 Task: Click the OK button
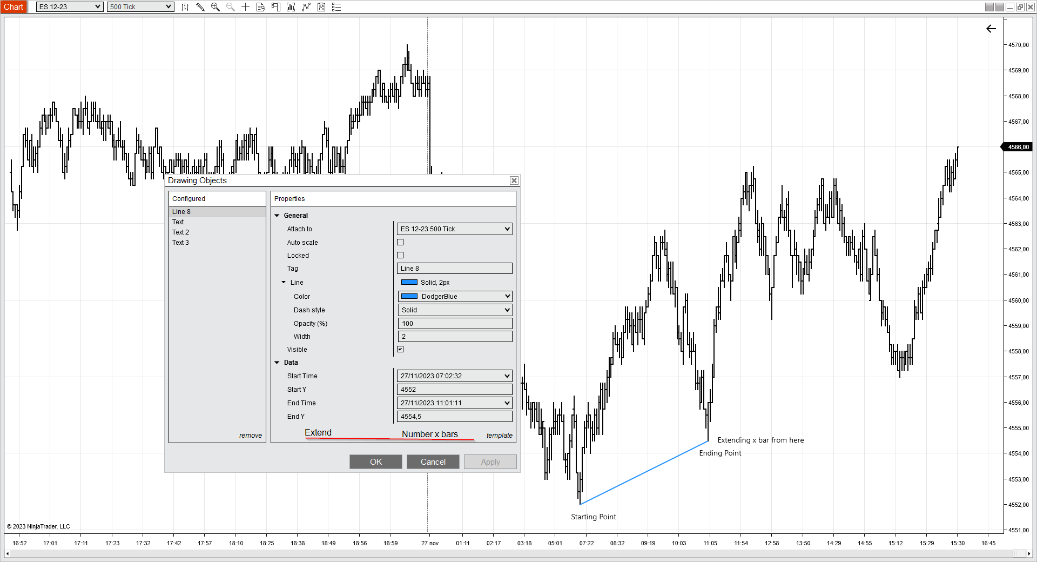(x=376, y=462)
